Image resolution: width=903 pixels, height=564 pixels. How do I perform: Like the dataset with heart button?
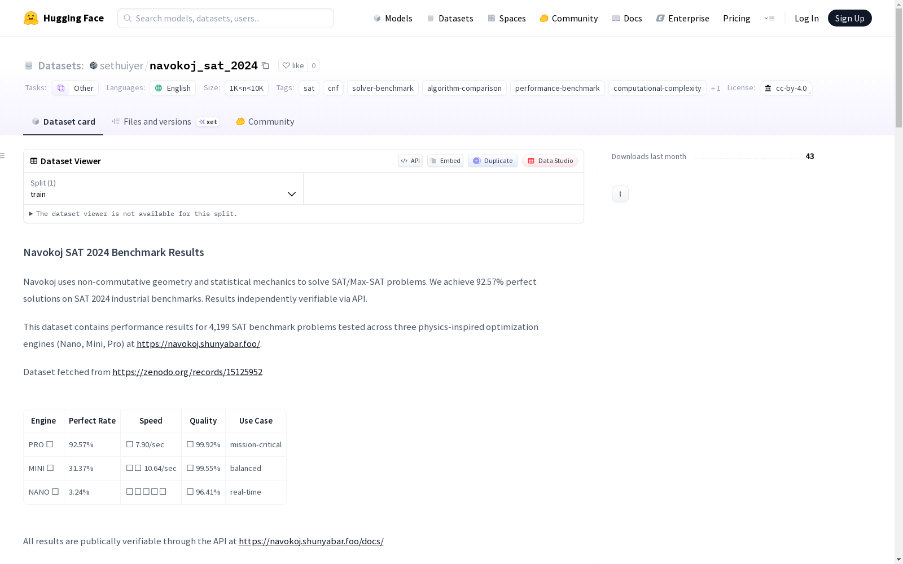pos(293,65)
